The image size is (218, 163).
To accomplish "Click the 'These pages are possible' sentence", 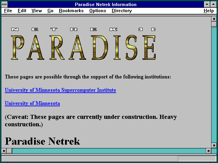I will [88, 77].
